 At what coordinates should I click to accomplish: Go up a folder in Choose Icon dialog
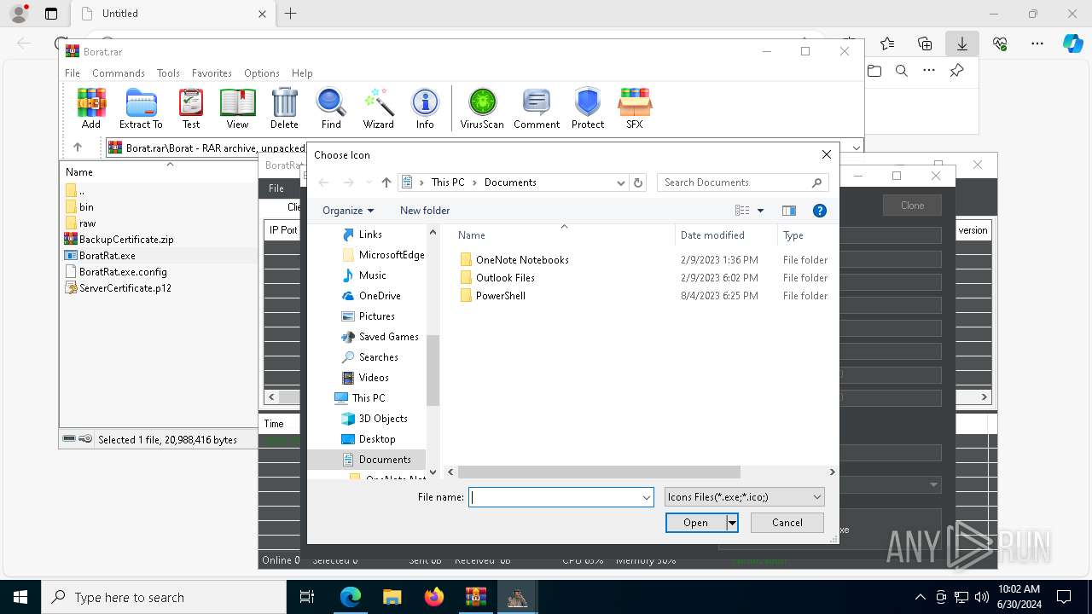386,182
